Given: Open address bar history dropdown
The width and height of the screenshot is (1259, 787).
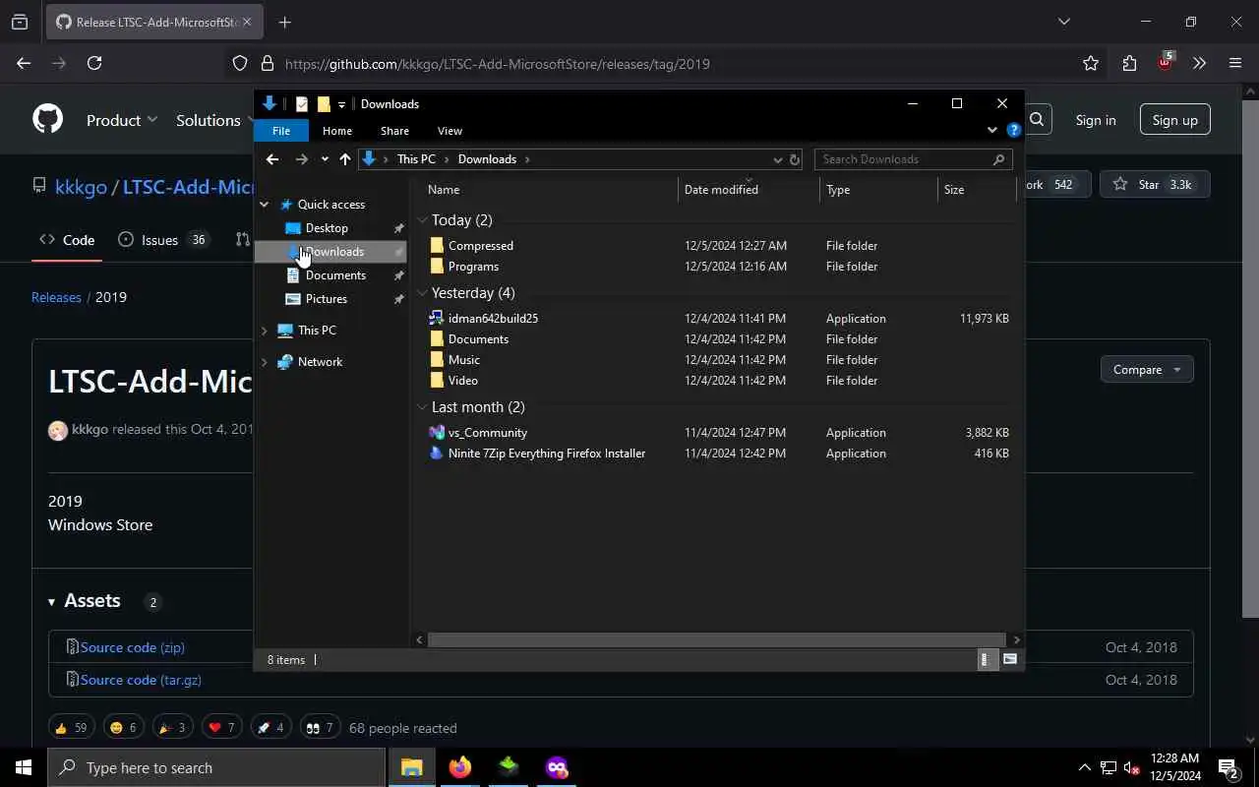Looking at the screenshot, I should coord(778,159).
